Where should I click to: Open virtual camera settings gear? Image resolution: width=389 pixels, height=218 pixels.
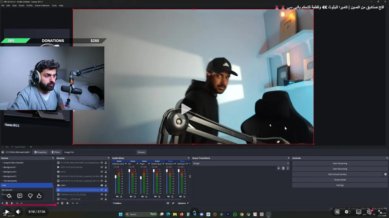tap(385, 174)
